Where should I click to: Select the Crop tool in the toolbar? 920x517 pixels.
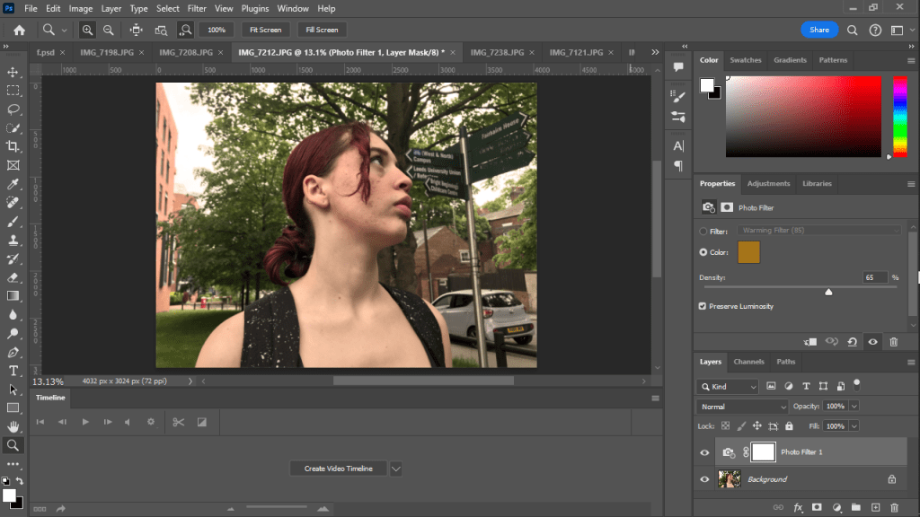(x=13, y=146)
